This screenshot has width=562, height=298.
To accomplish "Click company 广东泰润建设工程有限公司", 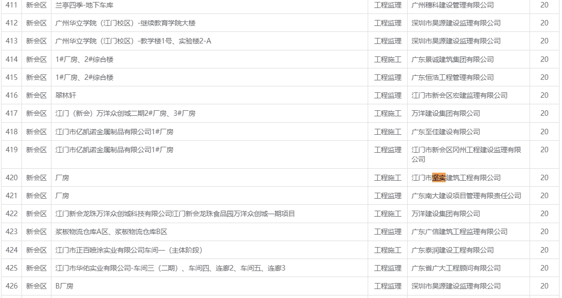I will 453,250.
